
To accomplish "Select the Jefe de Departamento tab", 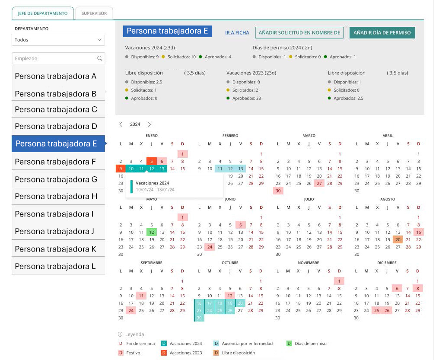I will (x=42, y=13).
